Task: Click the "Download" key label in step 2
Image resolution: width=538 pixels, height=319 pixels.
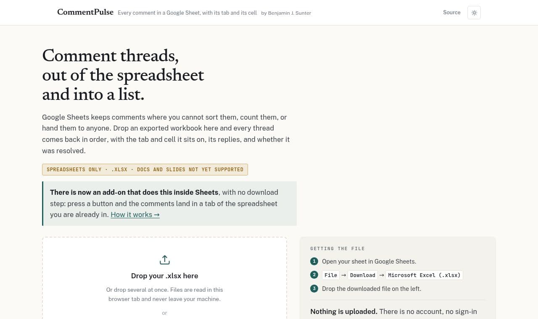Action: (x=362, y=275)
